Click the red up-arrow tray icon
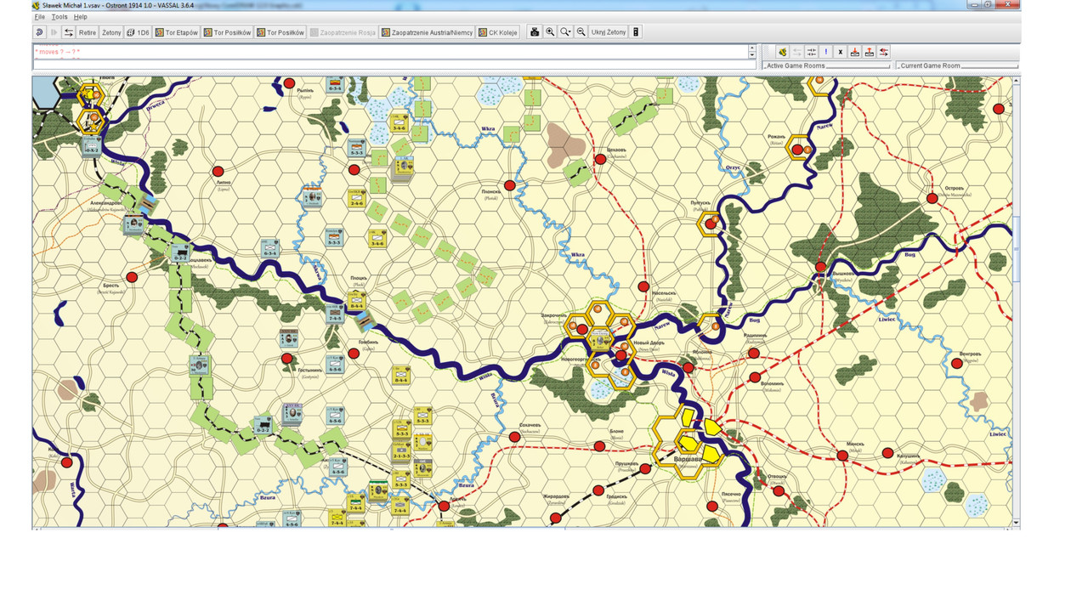 (870, 52)
